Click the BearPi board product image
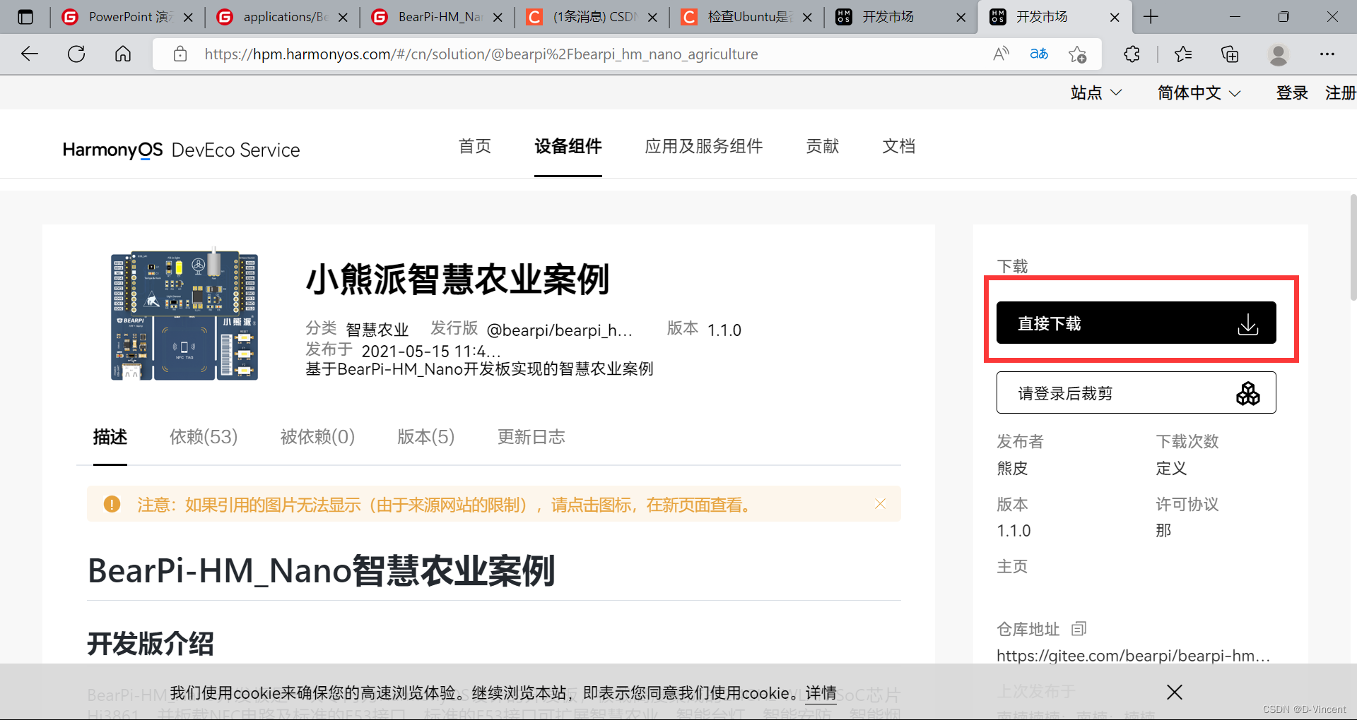1357x720 pixels. (184, 314)
